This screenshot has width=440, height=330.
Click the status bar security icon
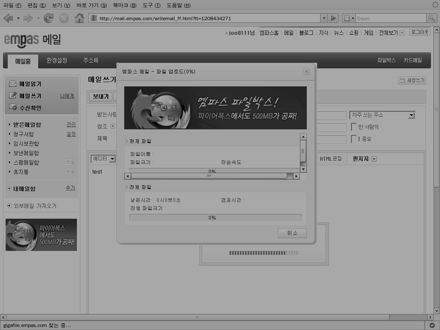click(432, 325)
